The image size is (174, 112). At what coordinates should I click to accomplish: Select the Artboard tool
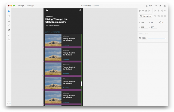pos(9,39)
